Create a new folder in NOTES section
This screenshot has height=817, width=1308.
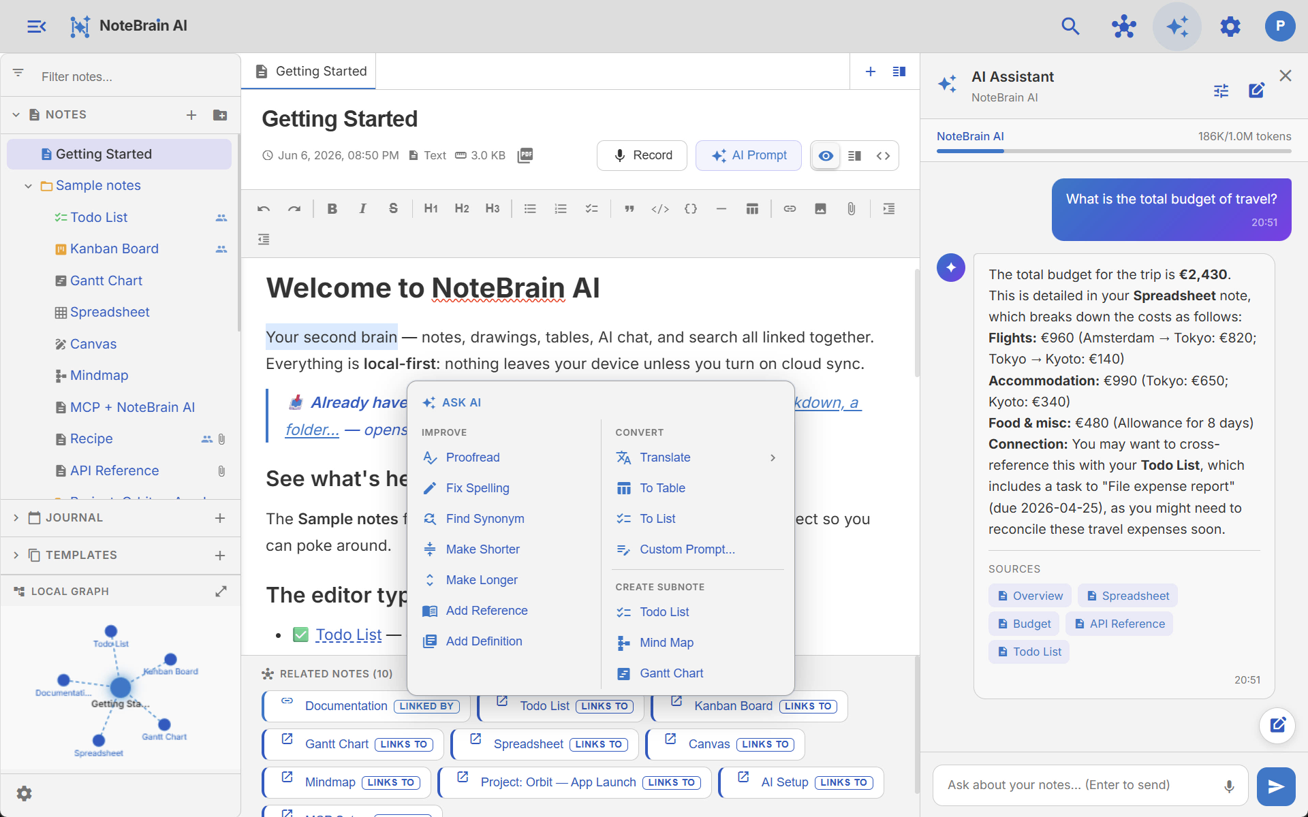coord(220,115)
